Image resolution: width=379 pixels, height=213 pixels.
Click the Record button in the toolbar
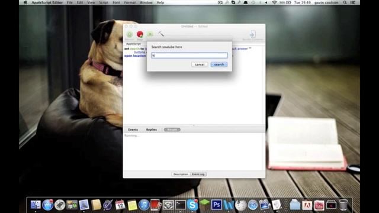pos(130,34)
